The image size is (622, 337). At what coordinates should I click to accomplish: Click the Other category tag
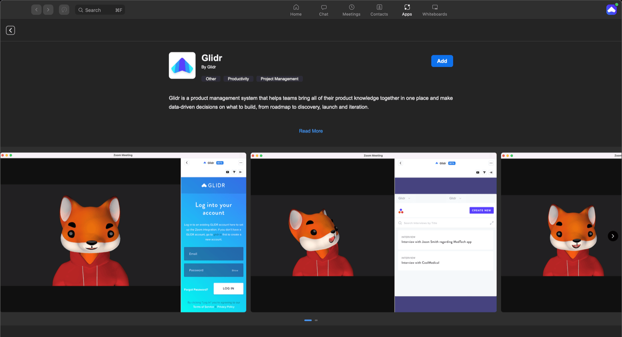(x=211, y=79)
